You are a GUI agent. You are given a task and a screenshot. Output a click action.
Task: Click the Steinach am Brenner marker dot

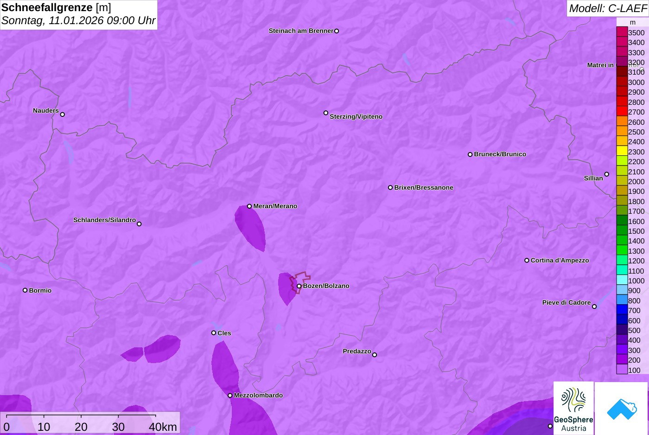[337, 31]
